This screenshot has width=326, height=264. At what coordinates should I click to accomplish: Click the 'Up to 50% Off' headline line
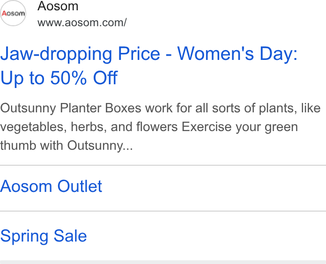tap(59, 78)
